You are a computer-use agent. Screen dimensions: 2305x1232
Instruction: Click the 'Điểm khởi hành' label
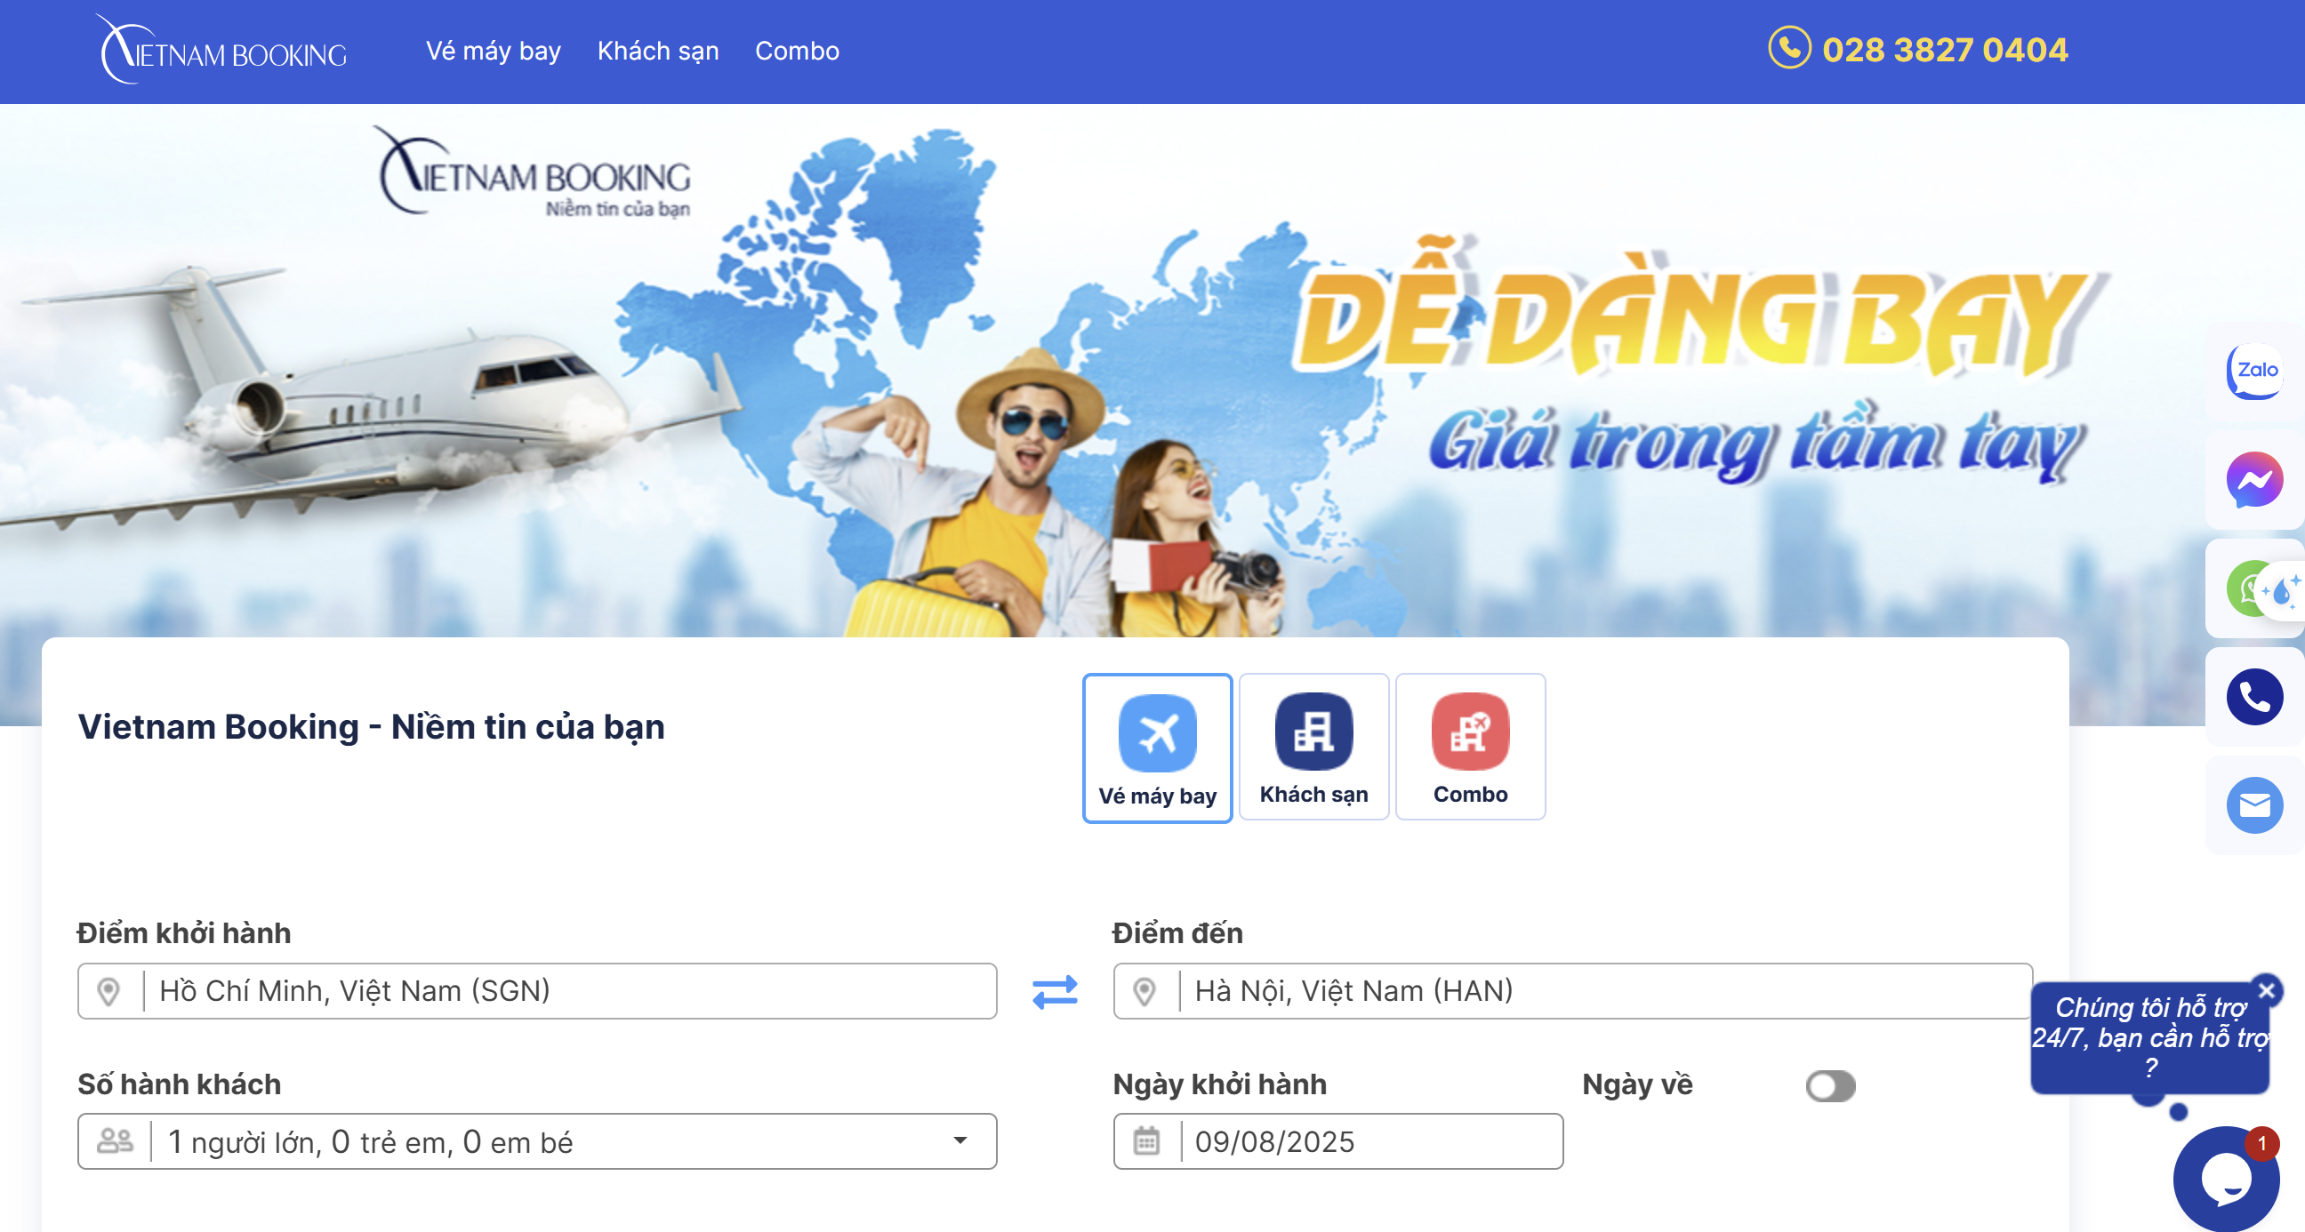[x=183, y=934]
